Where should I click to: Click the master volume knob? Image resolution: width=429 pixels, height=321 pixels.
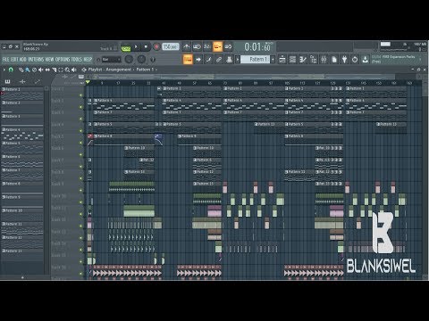coord(129,60)
